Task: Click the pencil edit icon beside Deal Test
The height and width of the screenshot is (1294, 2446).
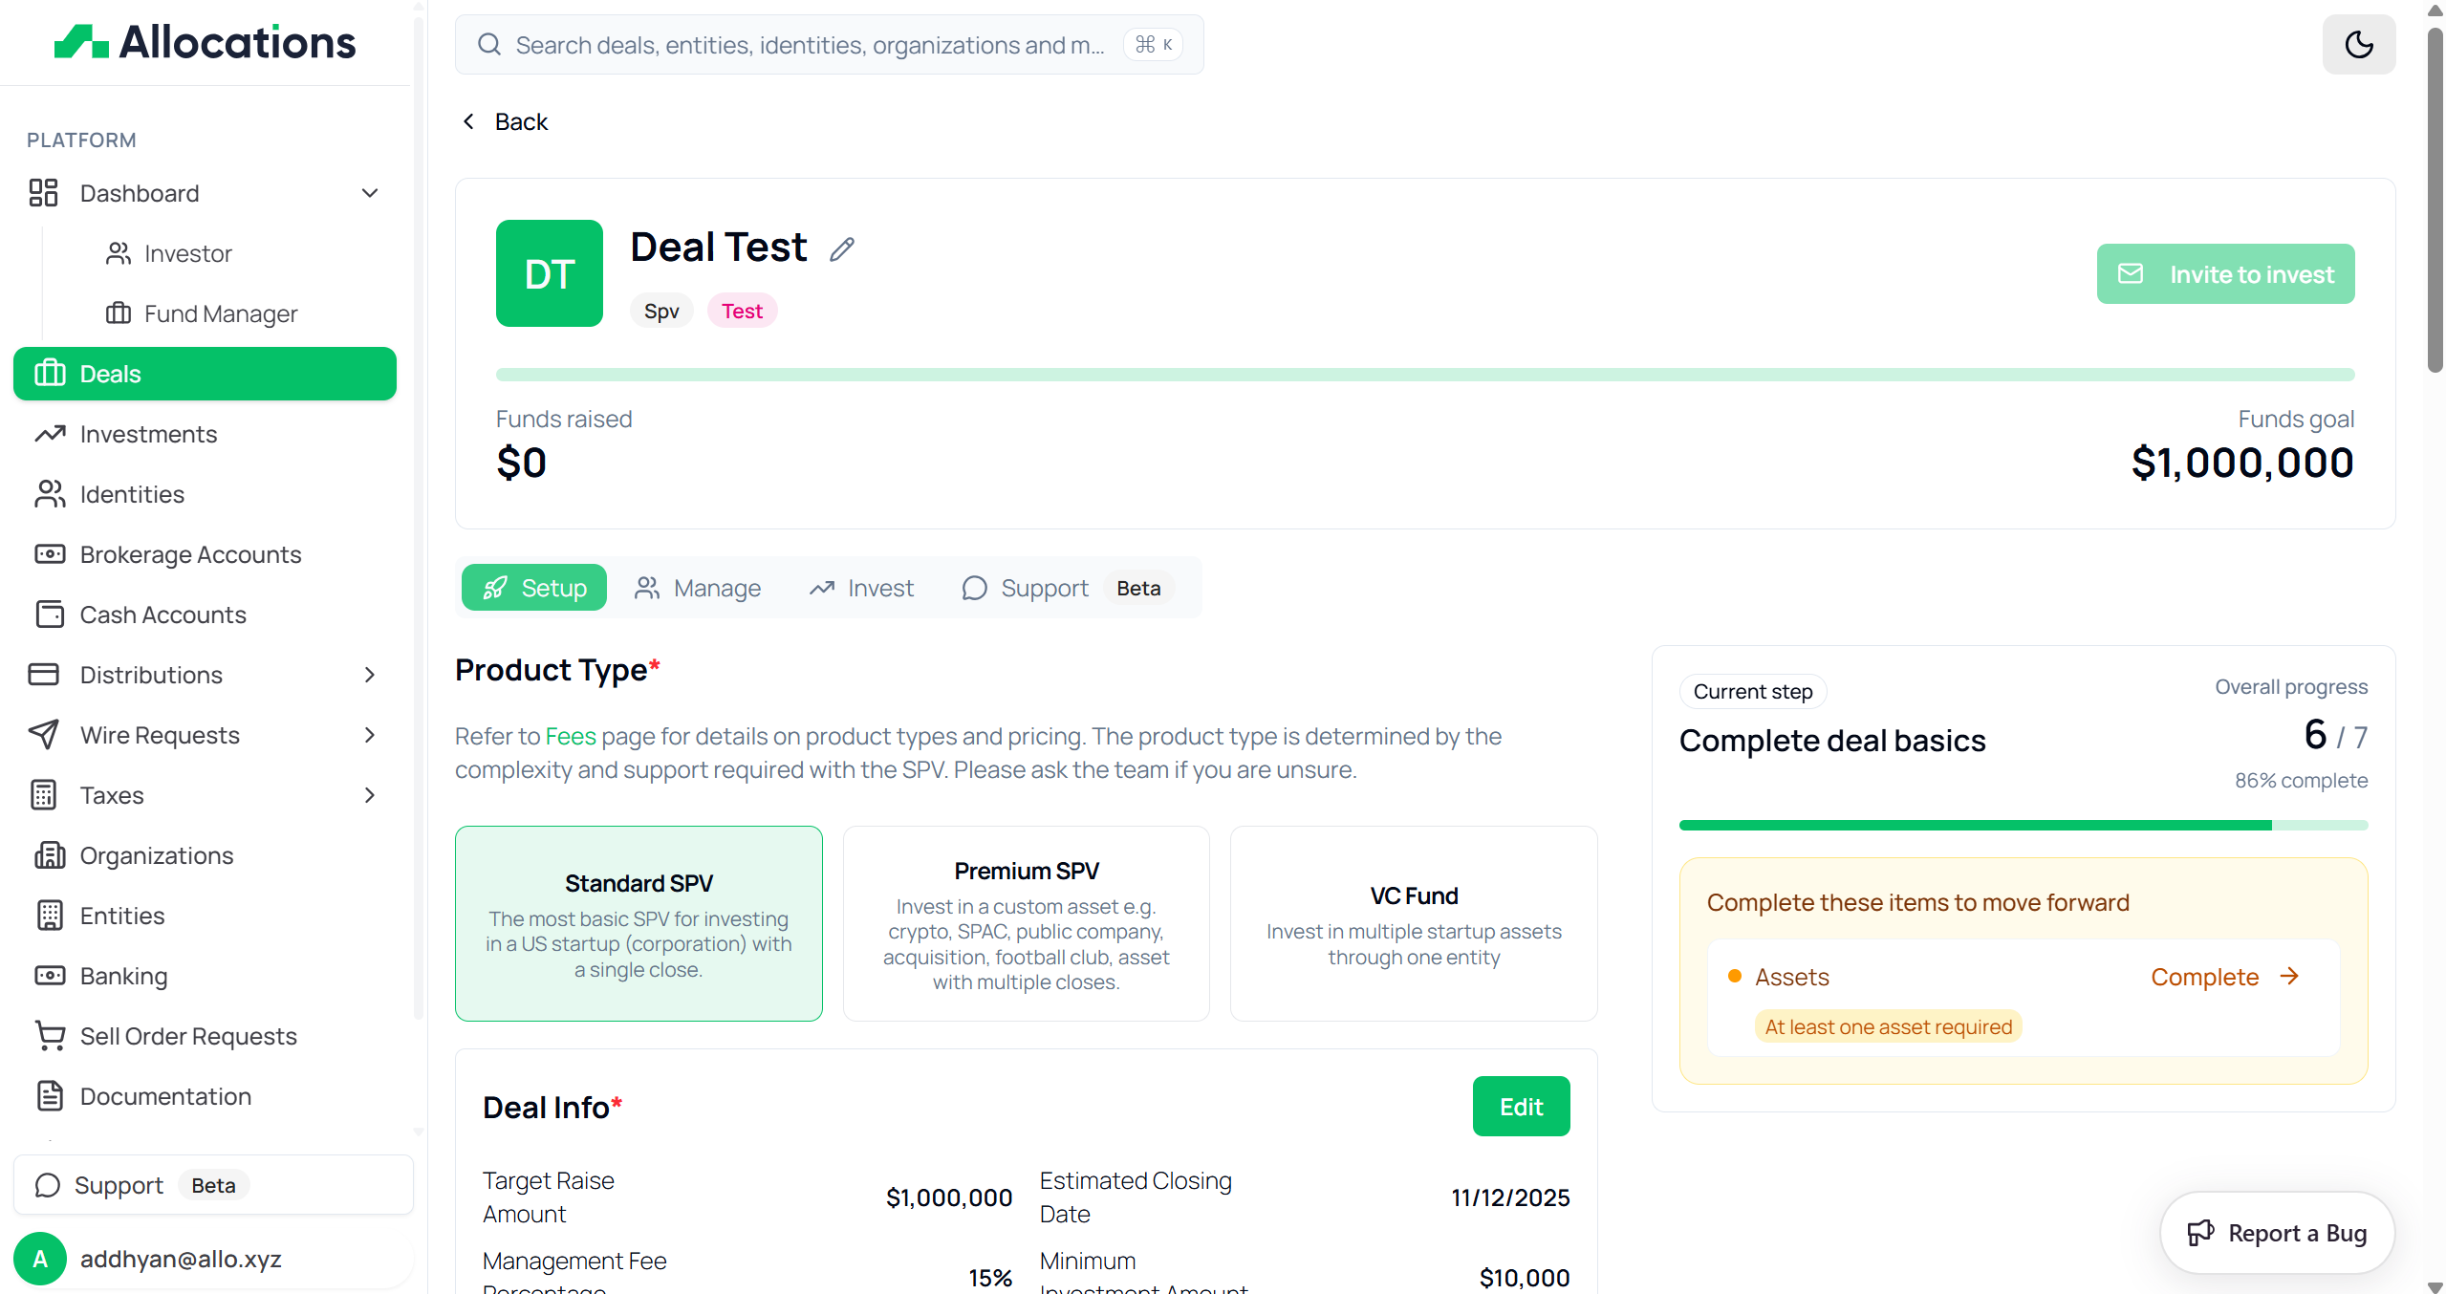Action: 841,249
